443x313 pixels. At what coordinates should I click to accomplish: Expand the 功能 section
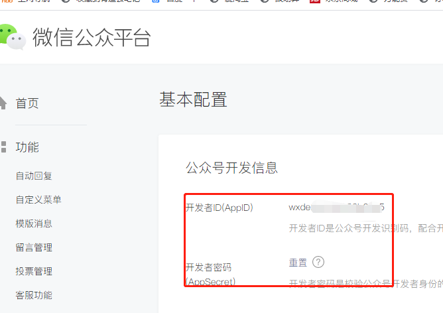[27, 147]
